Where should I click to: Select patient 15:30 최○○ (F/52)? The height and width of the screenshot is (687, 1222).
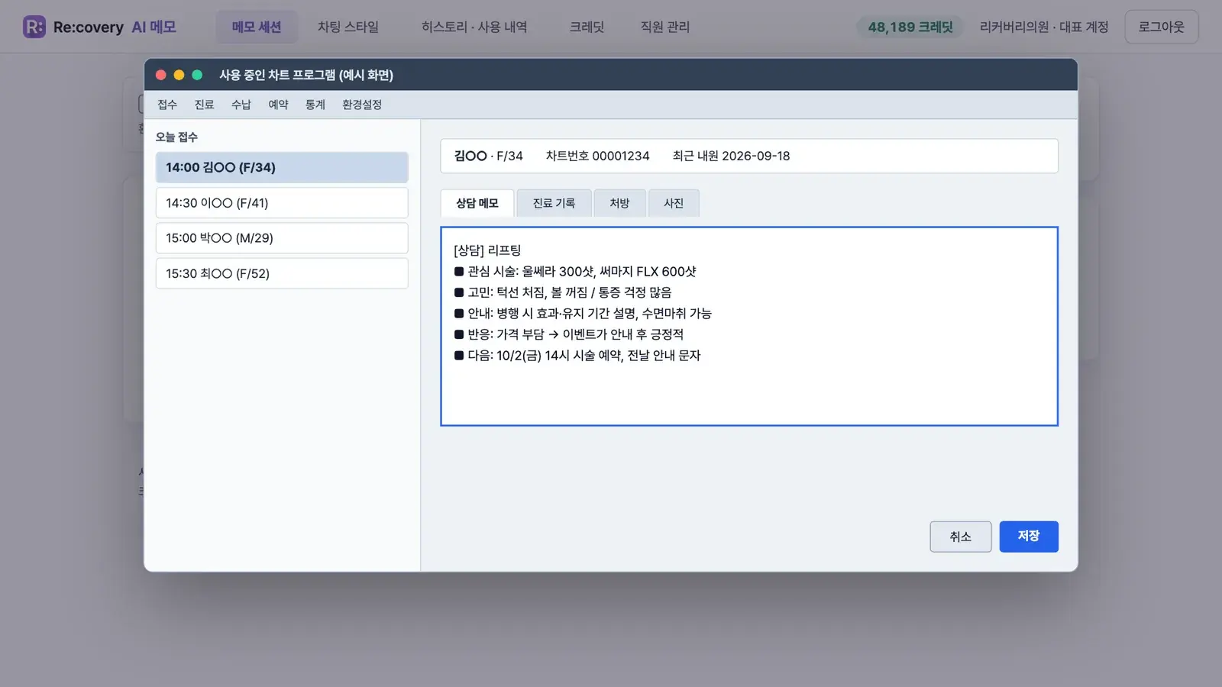282,273
